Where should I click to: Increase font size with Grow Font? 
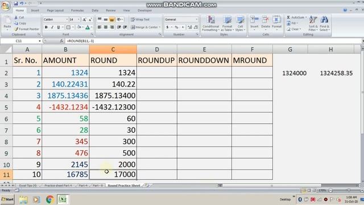[x=84, y=19]
